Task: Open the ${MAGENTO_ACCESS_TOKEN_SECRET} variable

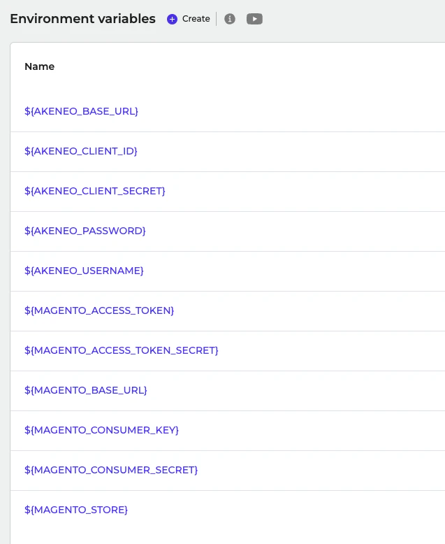Action: pyautogui.click(x=122, y=350)
